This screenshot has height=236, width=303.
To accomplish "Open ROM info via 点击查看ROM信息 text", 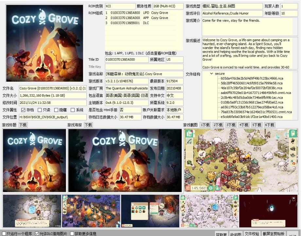I will [x=161, y=53].
